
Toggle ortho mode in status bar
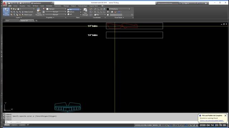coord(171,125)
